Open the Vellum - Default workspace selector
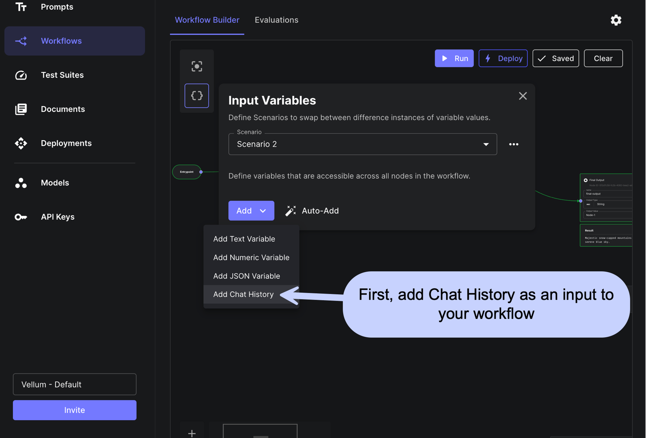The image size is (646, 438). click(x=75, y=384)
